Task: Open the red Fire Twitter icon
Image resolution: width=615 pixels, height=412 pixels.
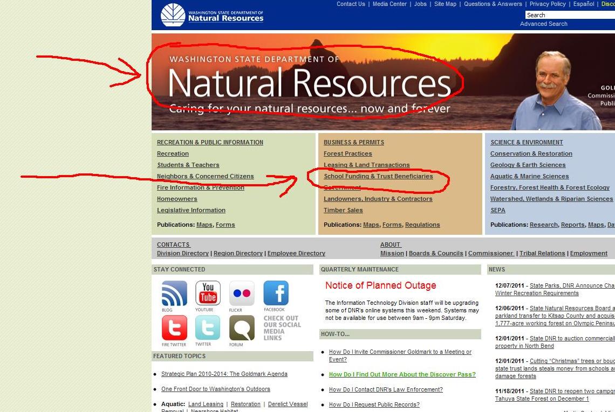Action: tap(175, 328)
